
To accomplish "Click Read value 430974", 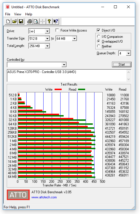I will (x=124, y=153).
